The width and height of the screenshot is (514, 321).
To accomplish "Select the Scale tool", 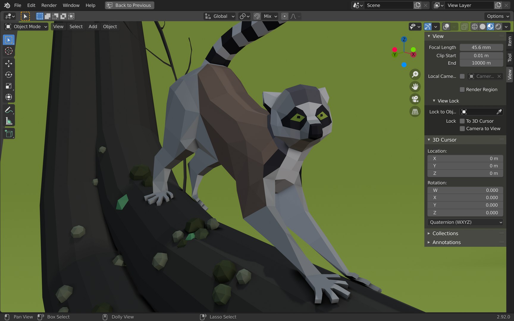I will (x=9, y=86).
